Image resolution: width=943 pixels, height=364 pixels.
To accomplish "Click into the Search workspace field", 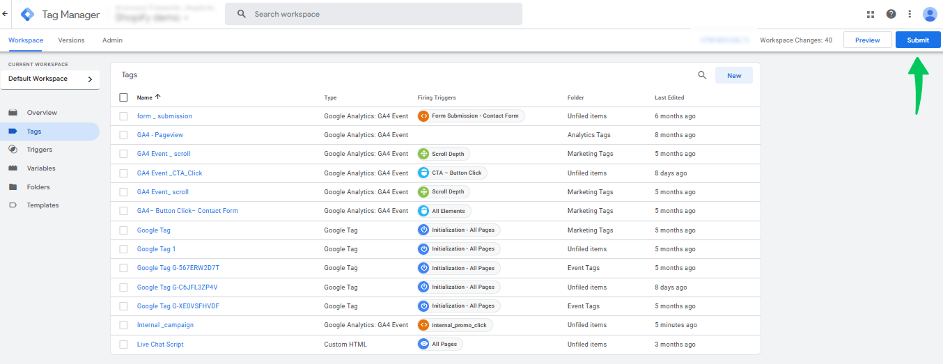I will (x=373, y=14).
